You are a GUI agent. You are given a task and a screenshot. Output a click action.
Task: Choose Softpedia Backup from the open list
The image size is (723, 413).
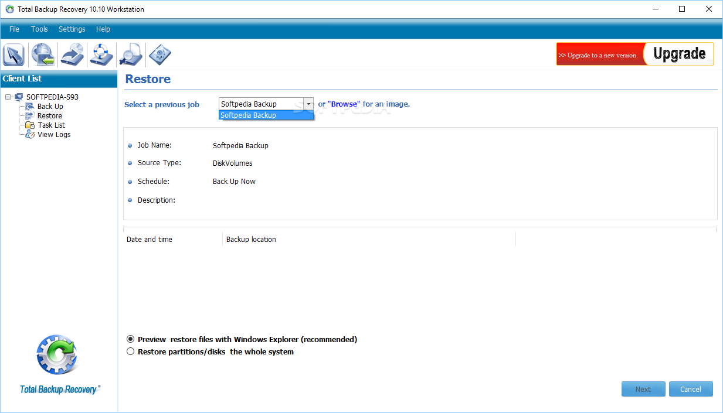(x=266, y=115)
